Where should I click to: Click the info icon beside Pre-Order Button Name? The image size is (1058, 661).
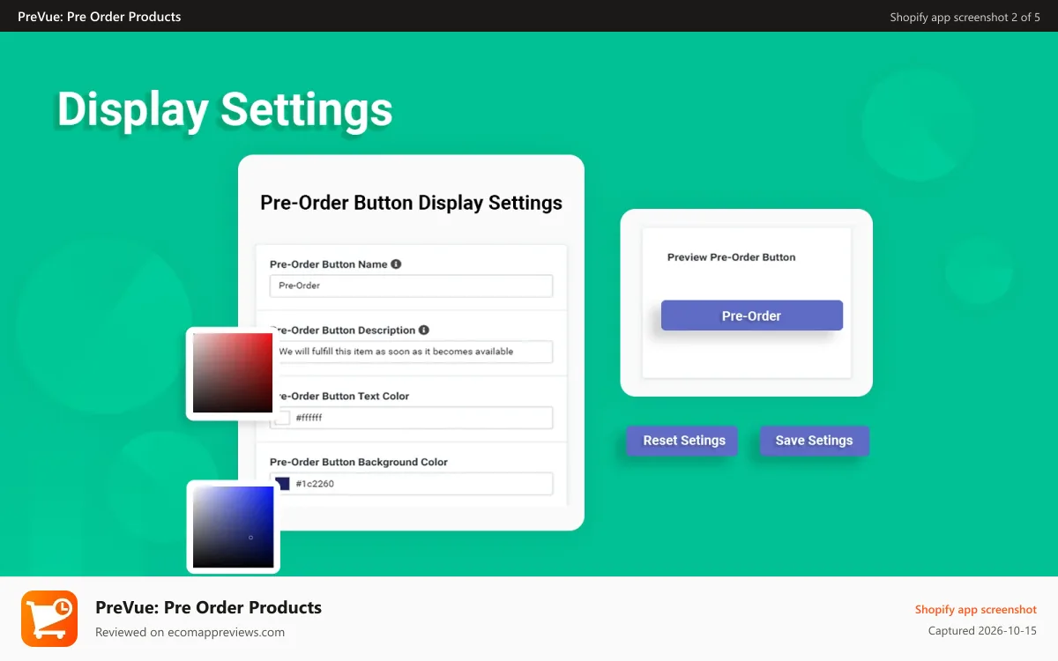(396, 264)
